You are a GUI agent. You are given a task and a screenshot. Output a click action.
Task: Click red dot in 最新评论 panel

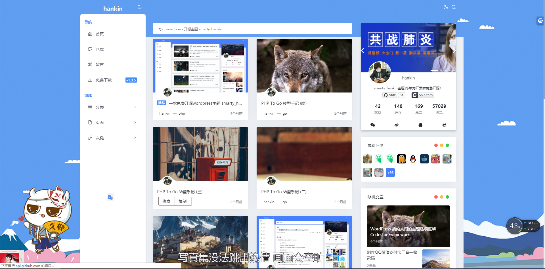tap(436, 145)
